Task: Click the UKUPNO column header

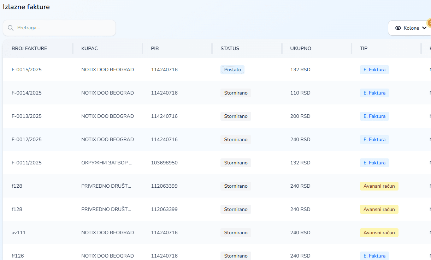Action: 301,48
